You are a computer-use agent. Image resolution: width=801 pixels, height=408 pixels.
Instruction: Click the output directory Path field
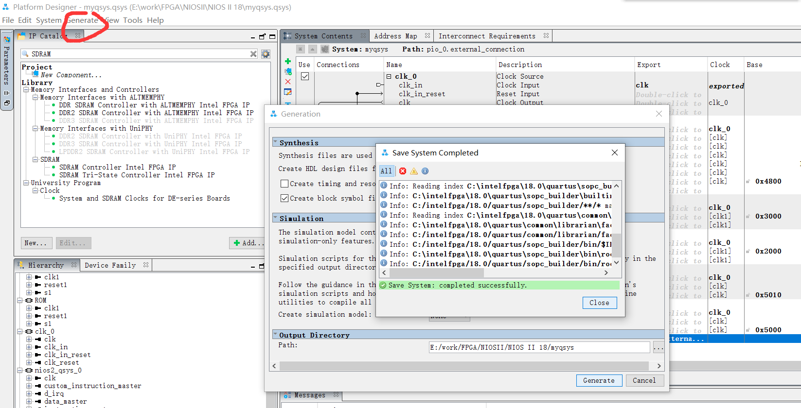point(539,347)
